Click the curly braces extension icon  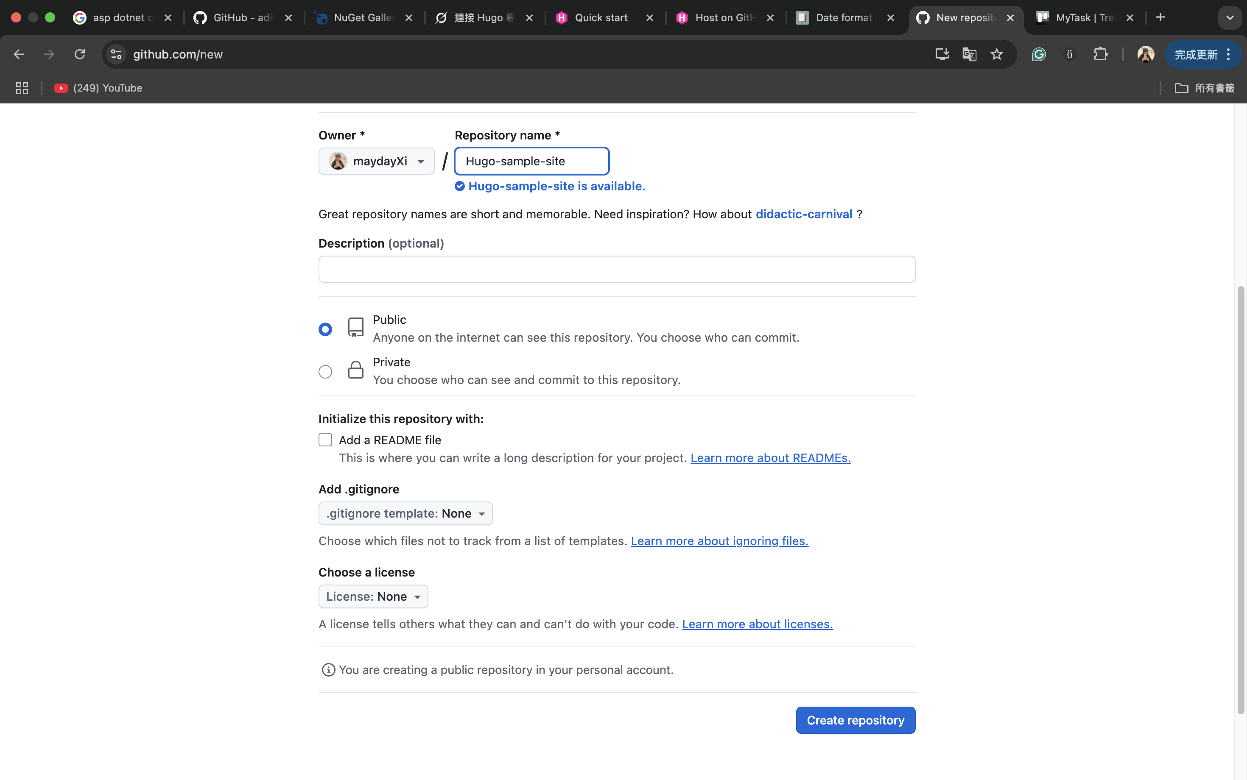(1069, 54)
